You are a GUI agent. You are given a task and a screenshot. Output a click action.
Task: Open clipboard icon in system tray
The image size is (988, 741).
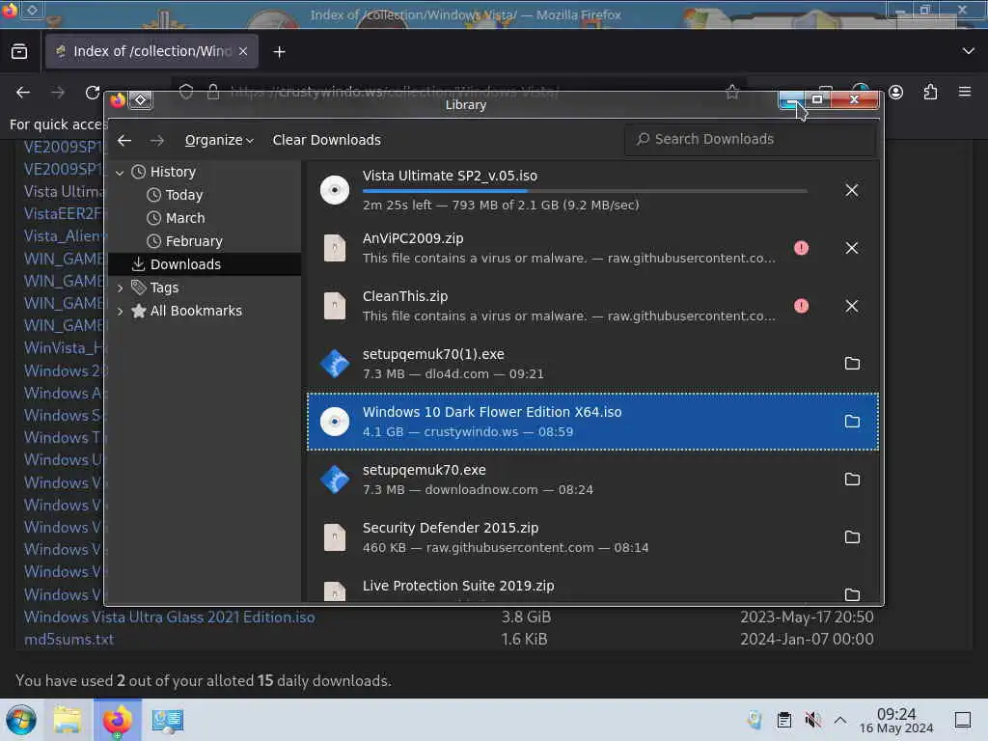[x=783, y=720]
